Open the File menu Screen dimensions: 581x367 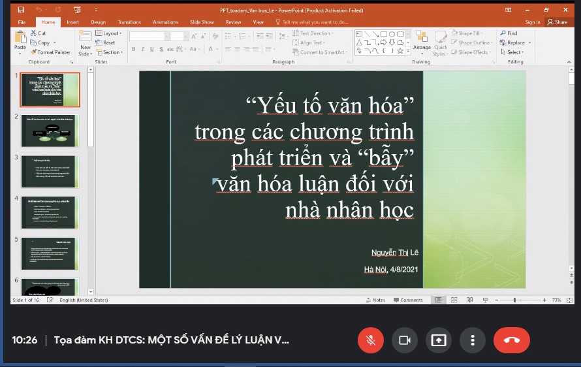tap(22, 22)
